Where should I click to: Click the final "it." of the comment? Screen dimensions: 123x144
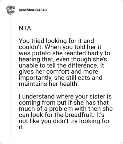click(x=21, y=127)
